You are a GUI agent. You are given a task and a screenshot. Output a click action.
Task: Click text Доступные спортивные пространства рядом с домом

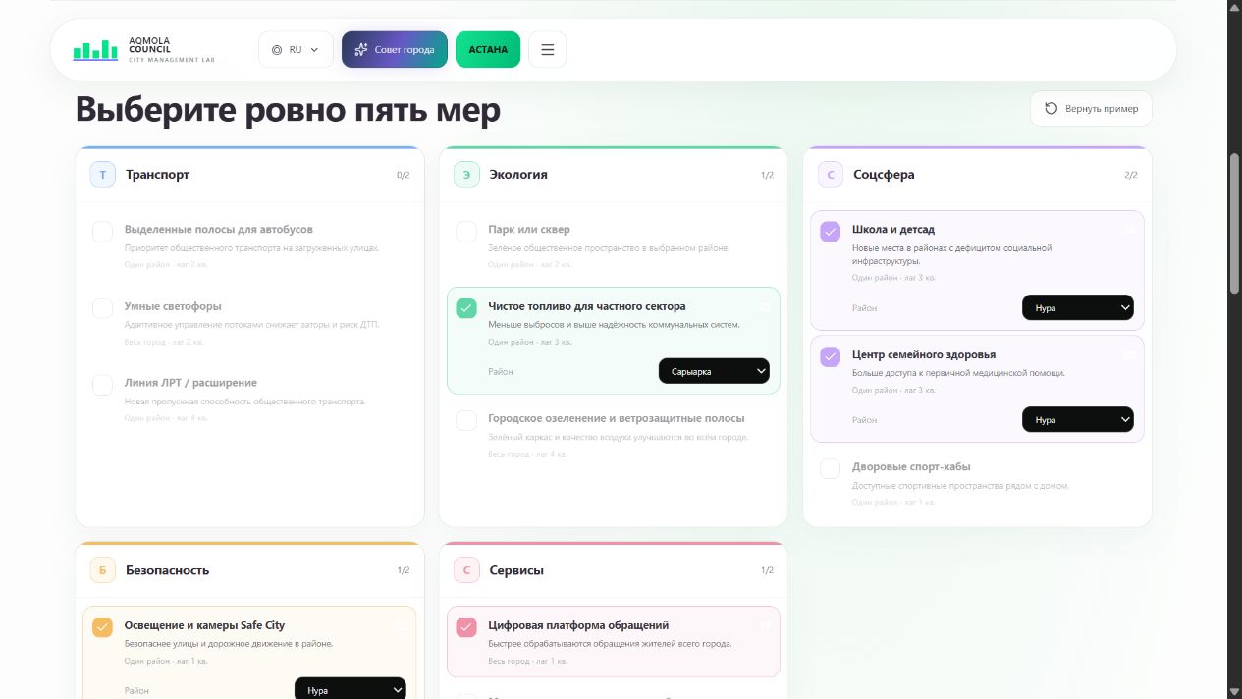click(x=960, y=486)
